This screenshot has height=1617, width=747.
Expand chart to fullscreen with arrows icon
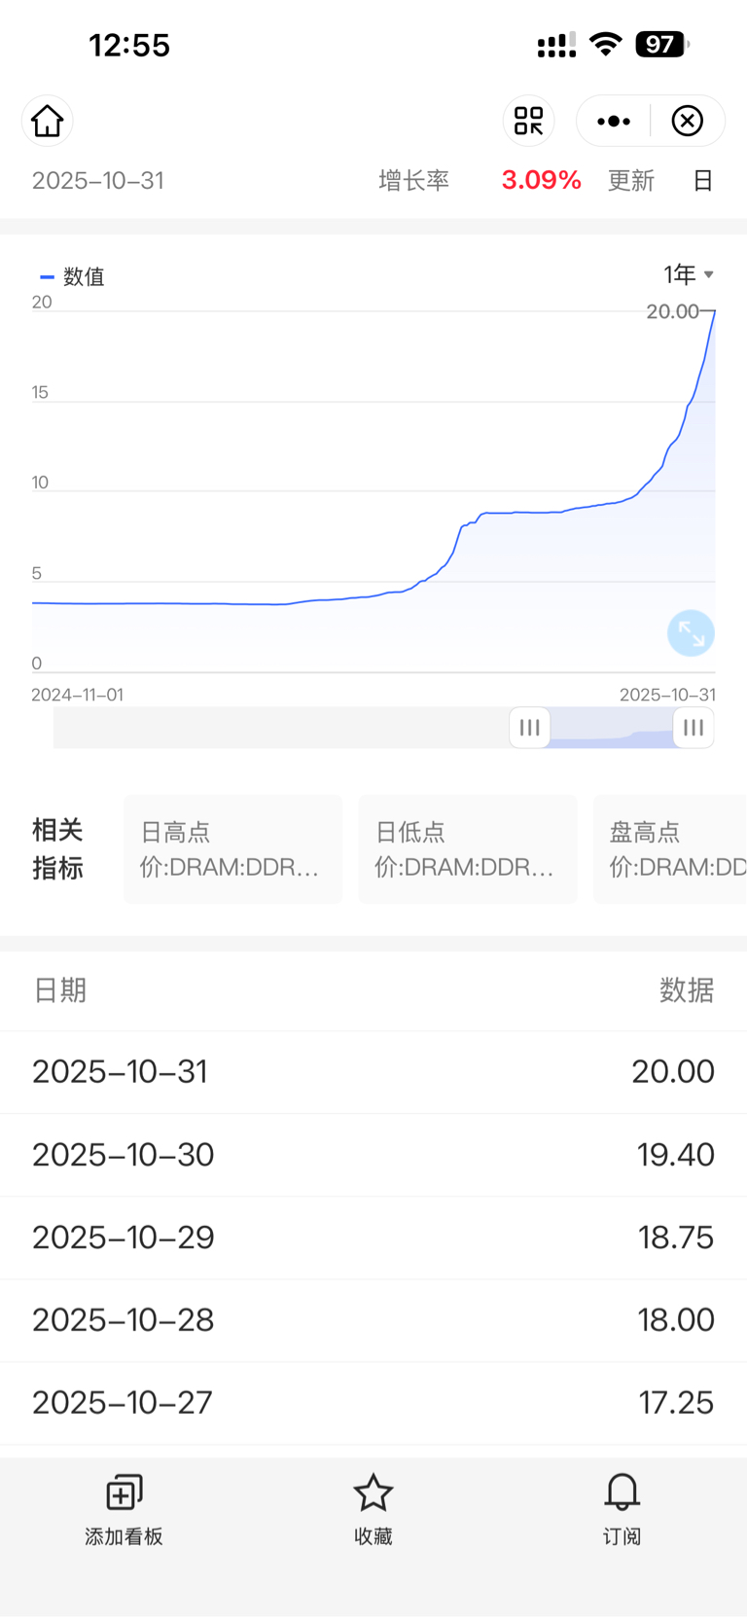[692, 633]
